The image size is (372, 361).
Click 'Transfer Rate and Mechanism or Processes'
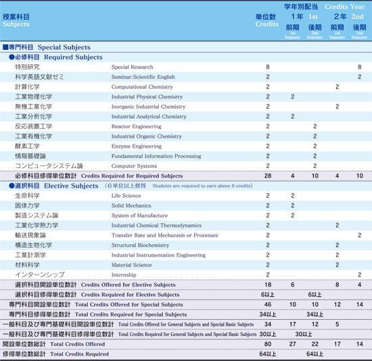164,235
